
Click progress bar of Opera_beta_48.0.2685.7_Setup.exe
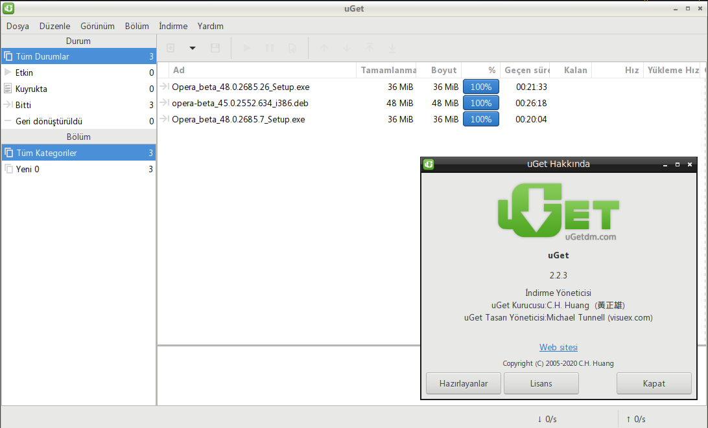481,119
